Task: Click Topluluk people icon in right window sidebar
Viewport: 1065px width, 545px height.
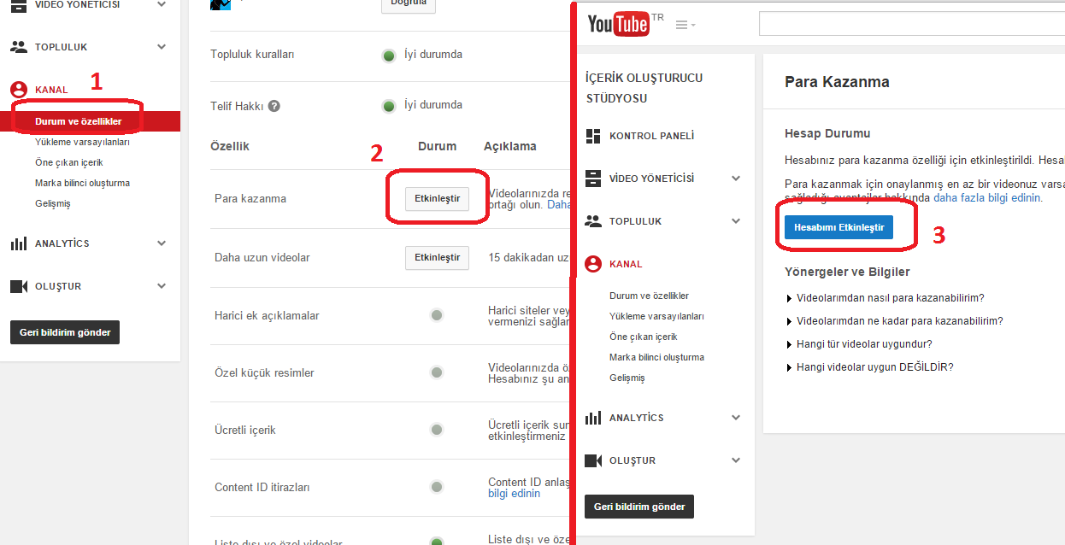Action: [x=593, y=221]
